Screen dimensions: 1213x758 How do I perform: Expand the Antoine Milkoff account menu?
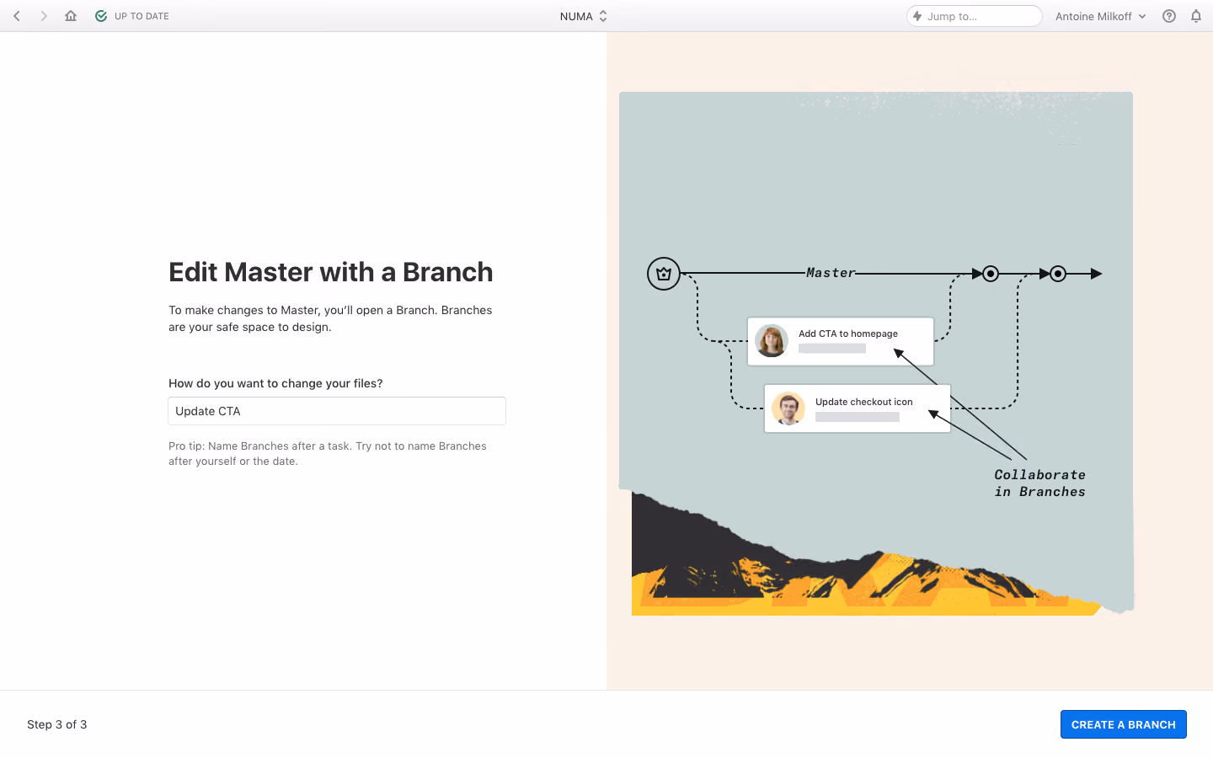(1101, 16)
